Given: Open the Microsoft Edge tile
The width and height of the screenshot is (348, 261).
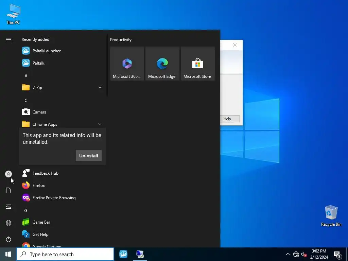Looking at the screenshot, I should point(162,64).
